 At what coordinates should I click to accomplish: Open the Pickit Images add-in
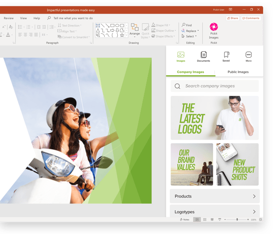tap(214, 30)
